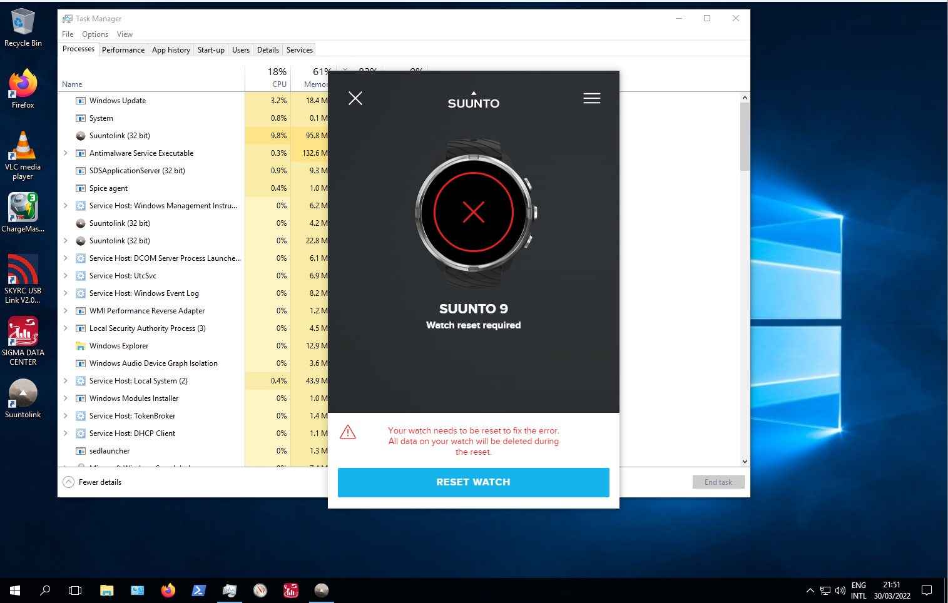Screen dimensions: 948x603
Task: Show hidden system tray icons
Action: [x=810, y=590]
